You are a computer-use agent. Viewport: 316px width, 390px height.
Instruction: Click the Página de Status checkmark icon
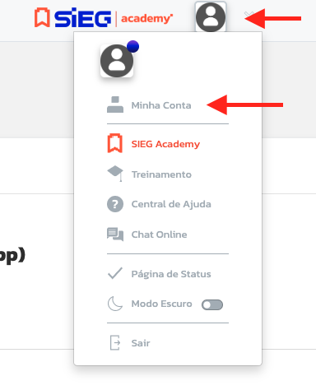click(x=115, y=273)
